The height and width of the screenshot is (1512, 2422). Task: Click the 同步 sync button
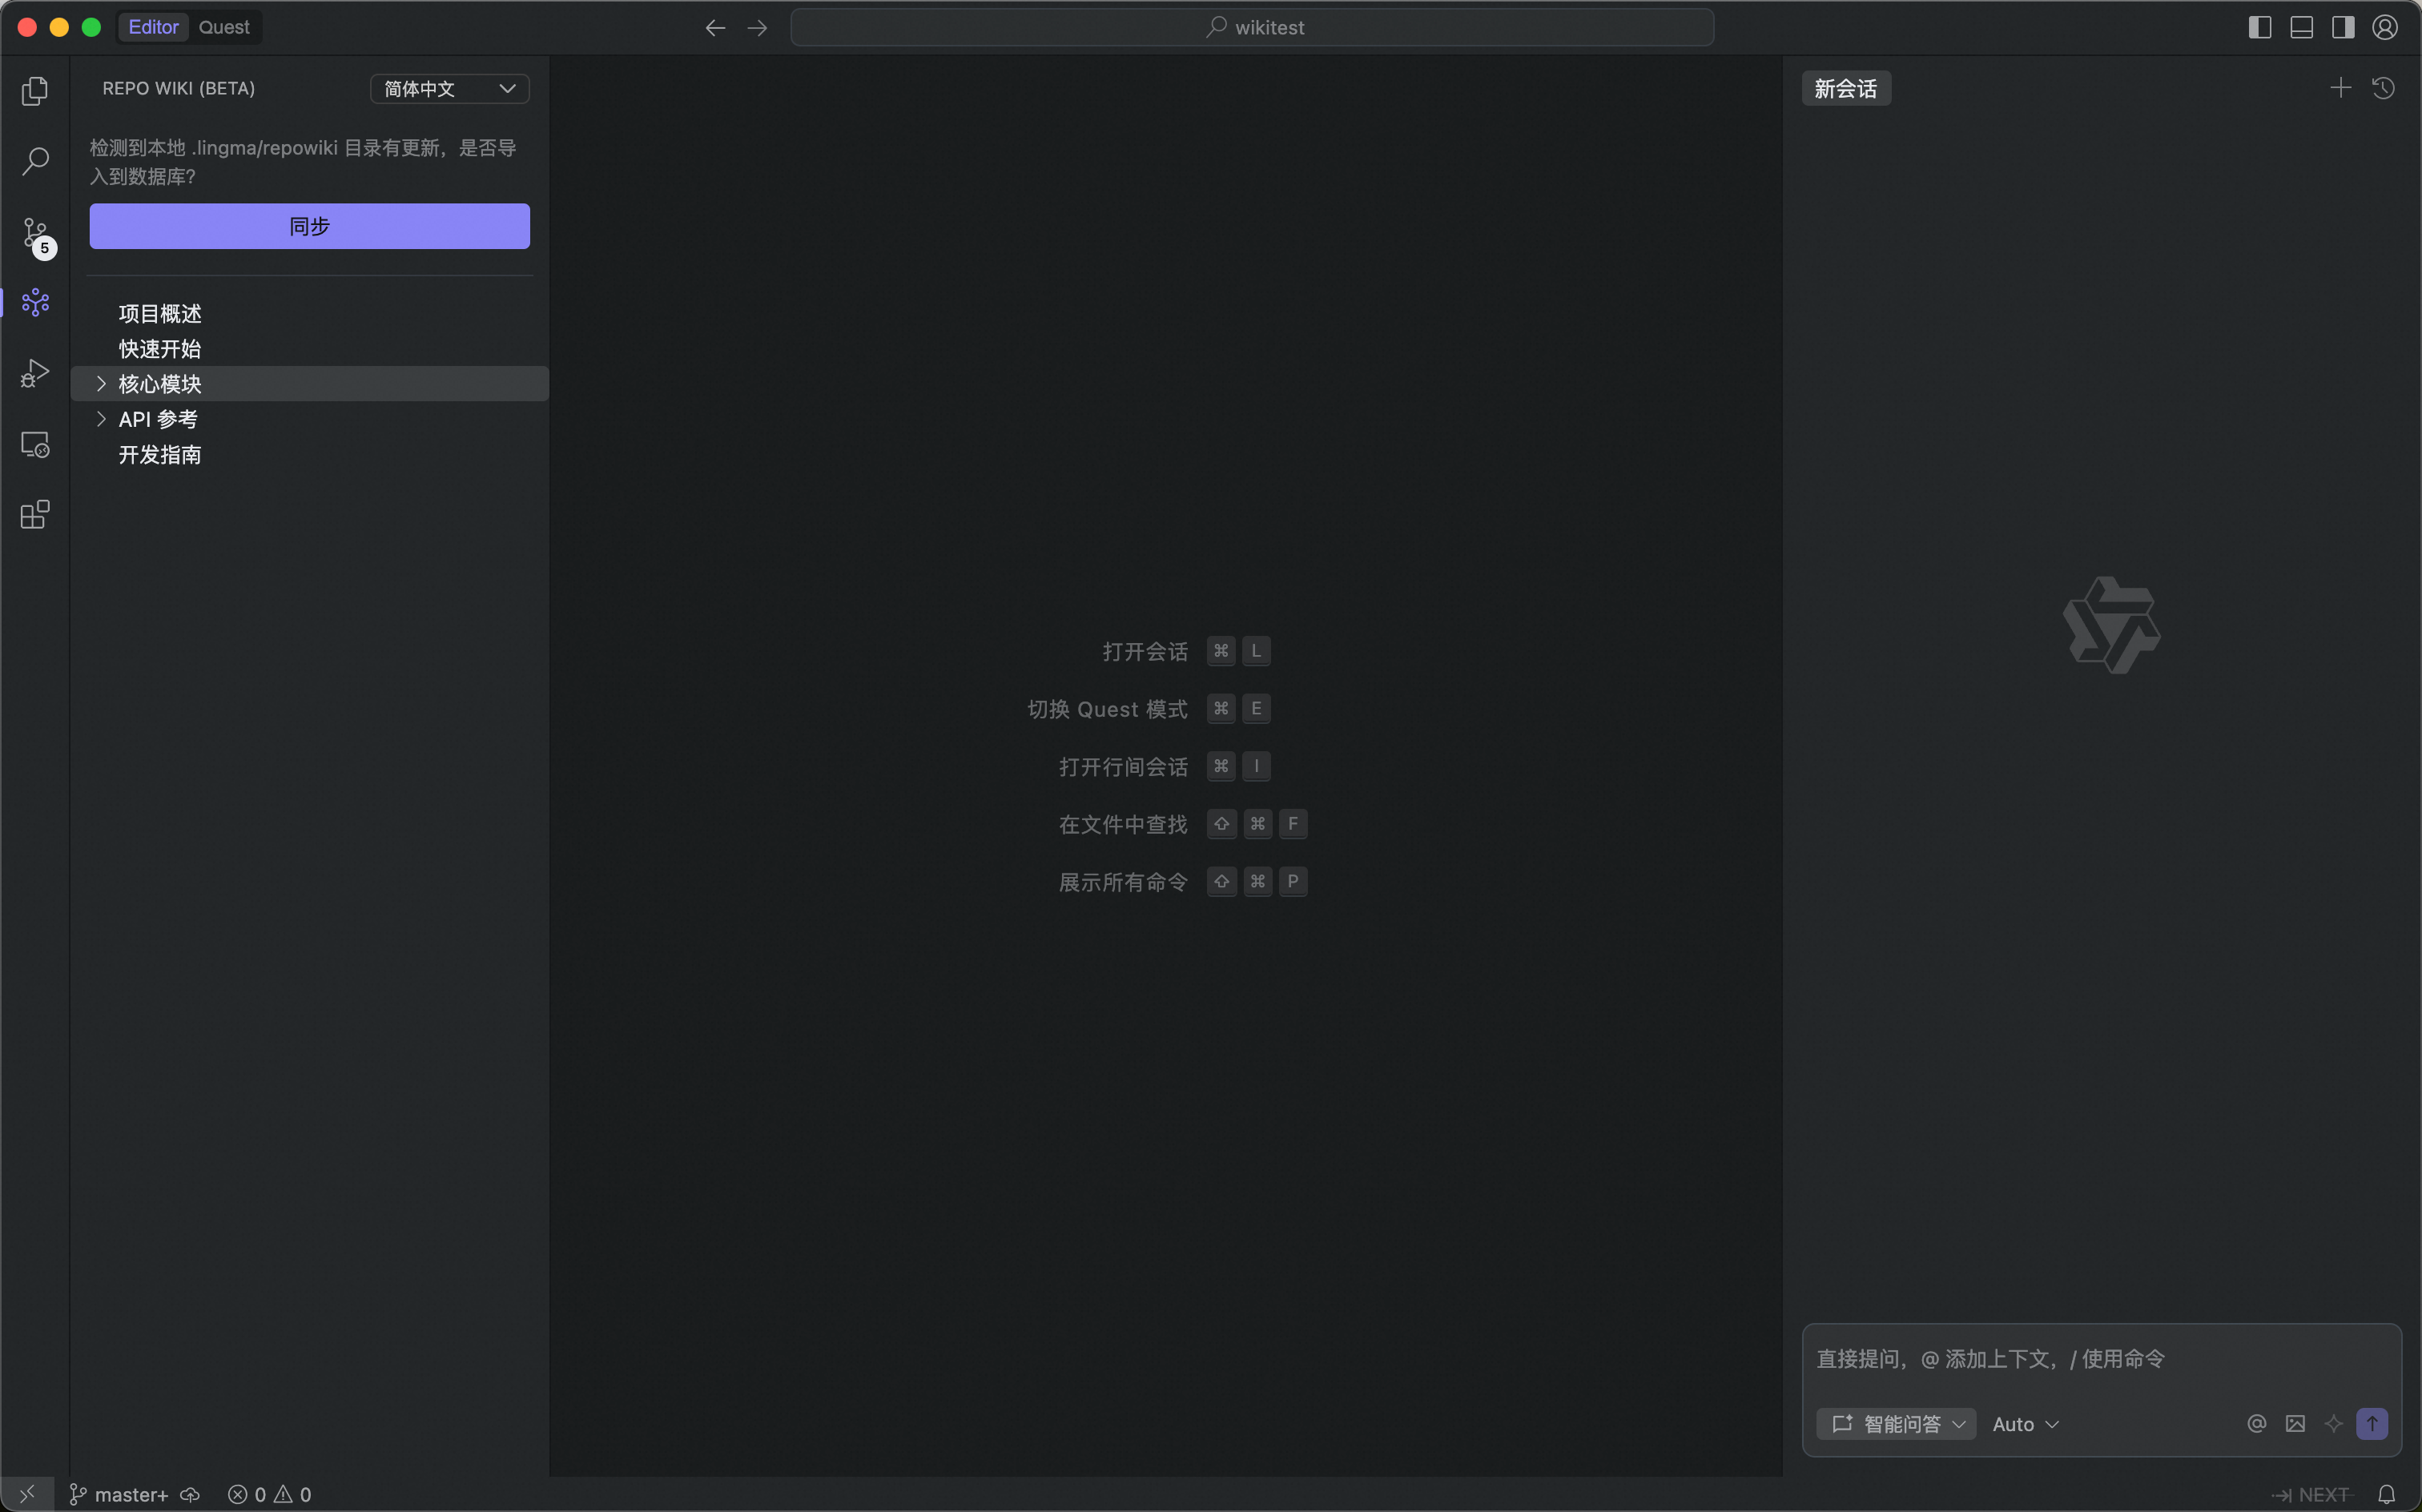pos(309,226)
